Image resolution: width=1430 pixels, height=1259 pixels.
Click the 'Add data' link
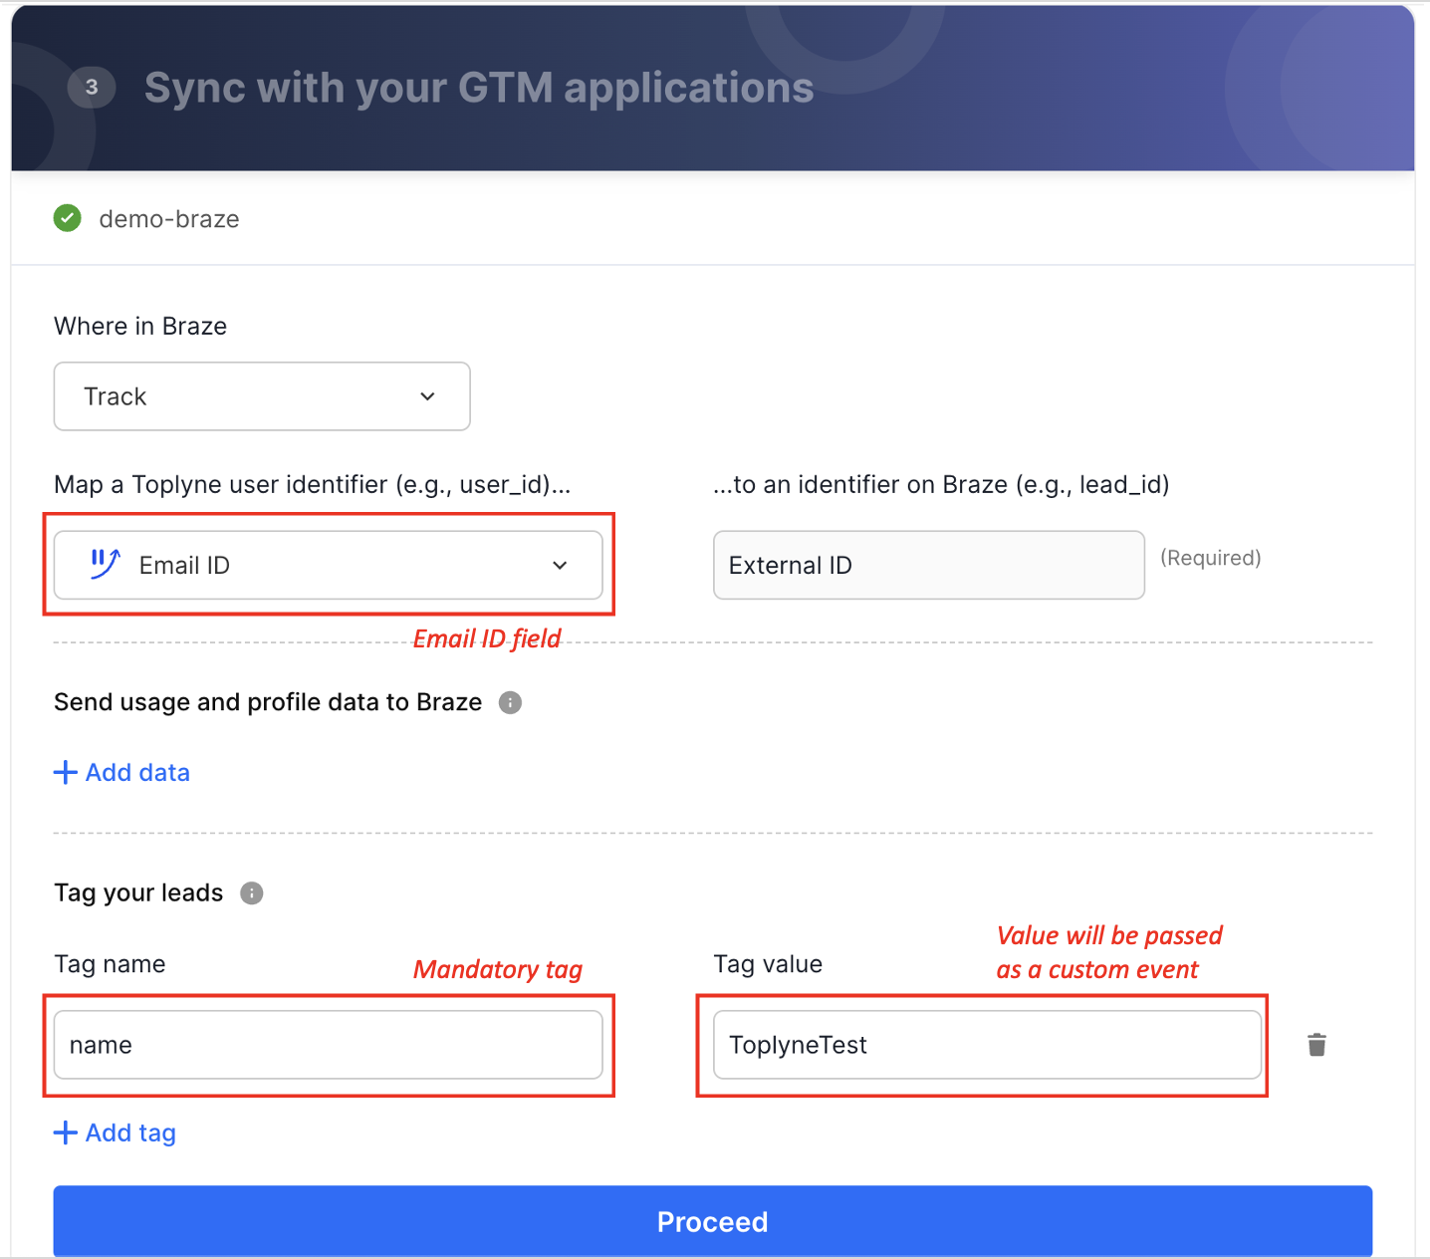(121, 772)
